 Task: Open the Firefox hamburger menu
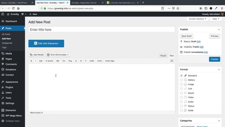tap(222, 8)
